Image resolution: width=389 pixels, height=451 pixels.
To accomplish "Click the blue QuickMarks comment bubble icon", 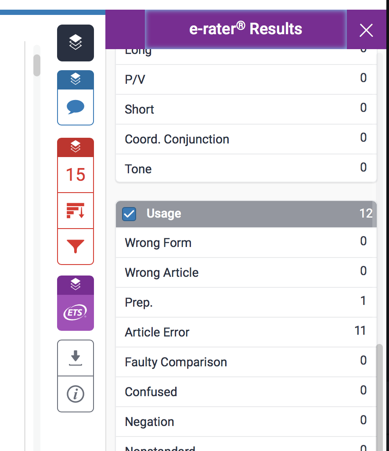I will point(76,107).
